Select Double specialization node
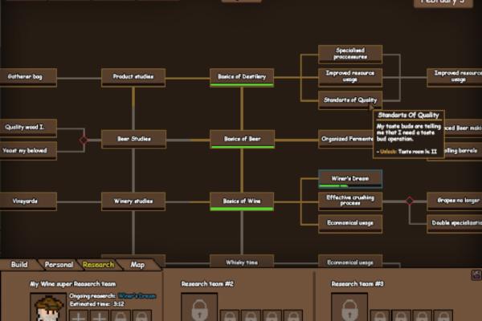 click(x=455, y=223)
